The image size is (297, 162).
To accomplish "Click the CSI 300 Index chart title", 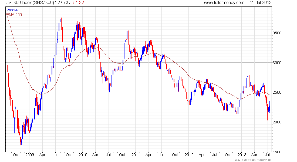I will [x=30, y=3].
